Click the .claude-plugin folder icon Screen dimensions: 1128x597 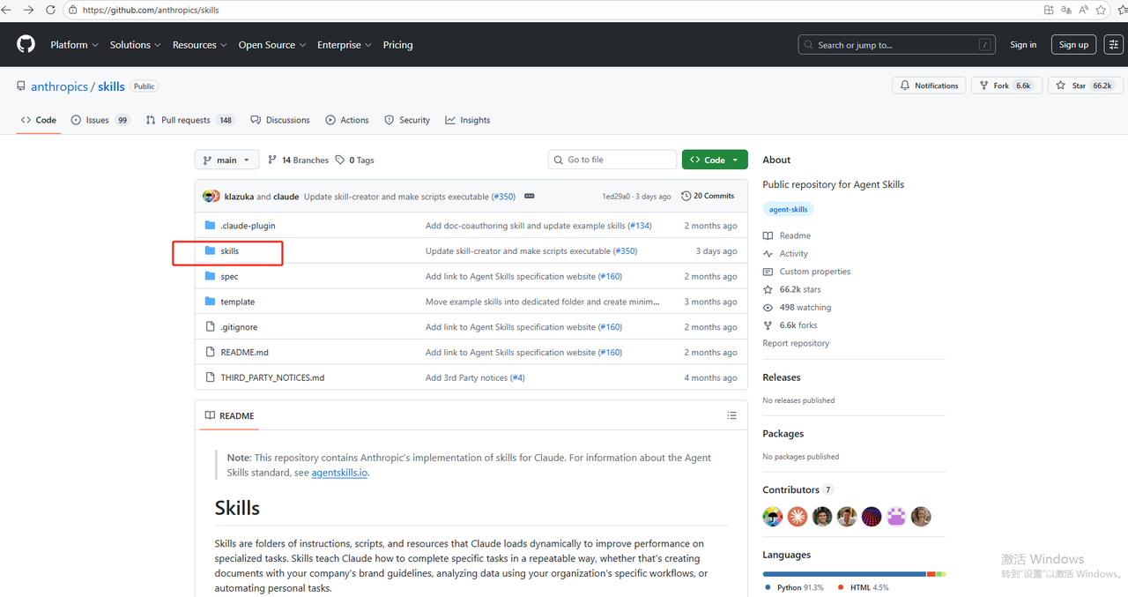point(210,226)
